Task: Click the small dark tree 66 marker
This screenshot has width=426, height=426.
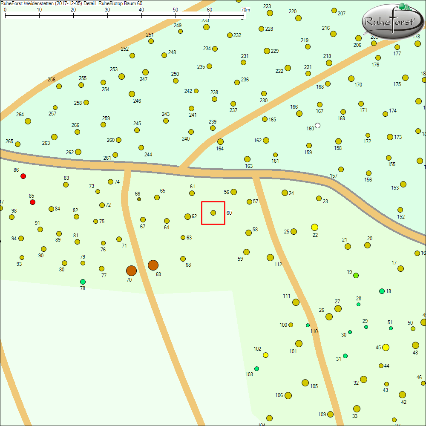Action: pyautogui.click(x=139, y=199)
